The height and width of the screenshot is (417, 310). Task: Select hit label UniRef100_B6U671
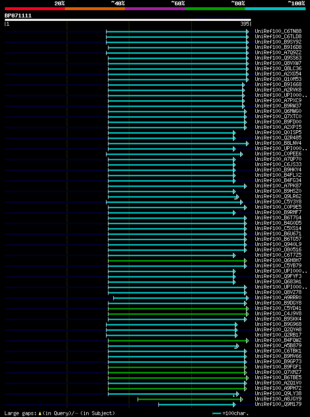tap(279, 233)
